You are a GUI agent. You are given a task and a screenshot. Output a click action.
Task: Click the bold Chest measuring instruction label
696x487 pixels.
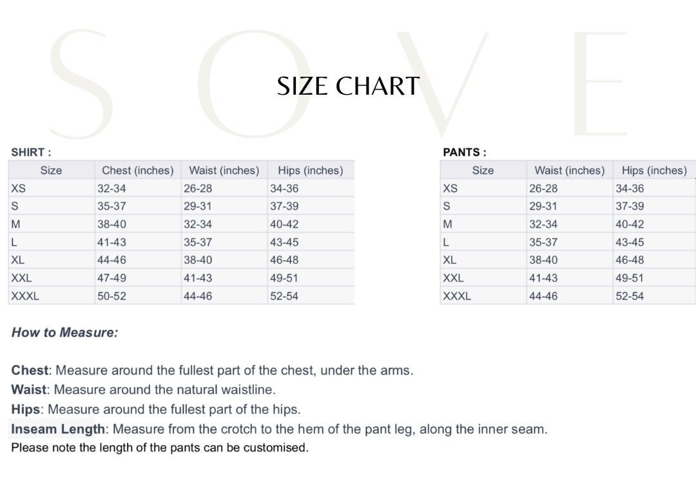coord(30,370)
